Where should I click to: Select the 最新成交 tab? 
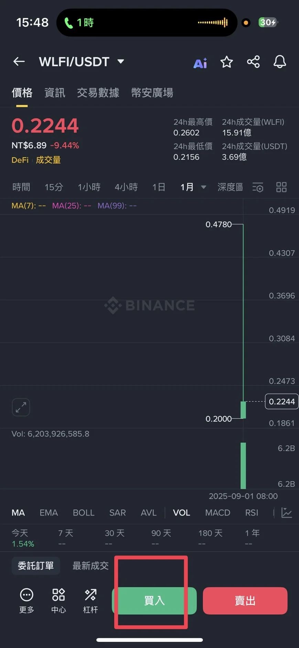(90, 566)
